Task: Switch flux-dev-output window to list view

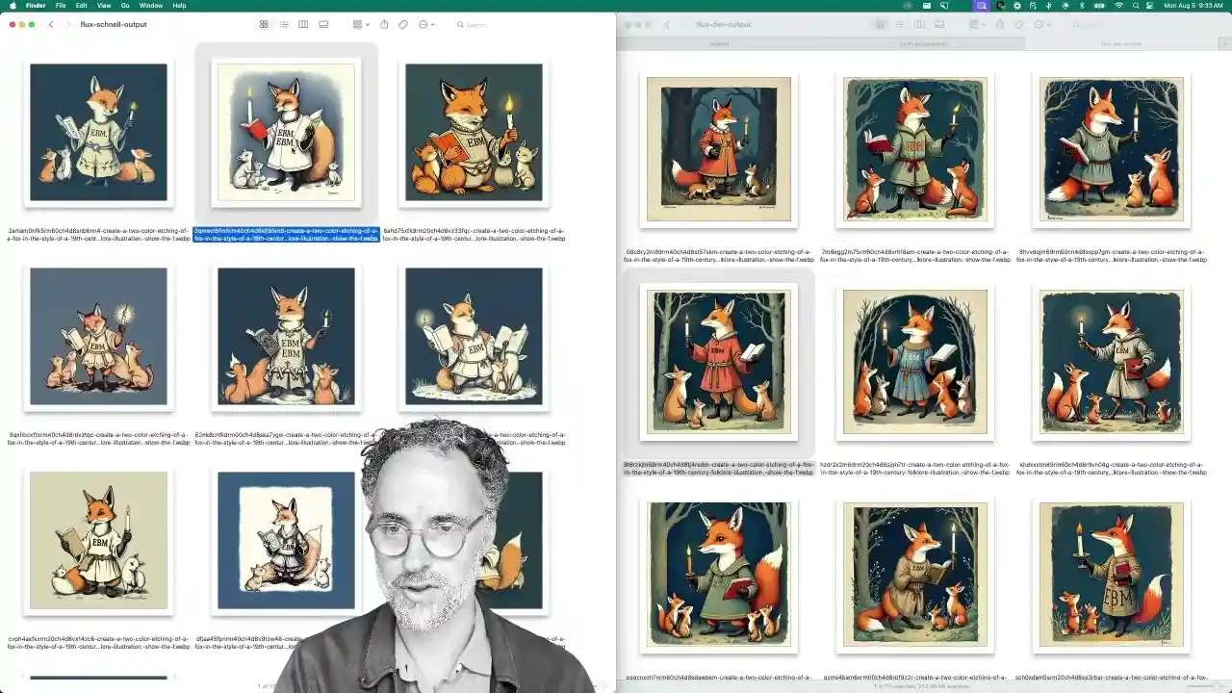Action: tap(899, 24)
